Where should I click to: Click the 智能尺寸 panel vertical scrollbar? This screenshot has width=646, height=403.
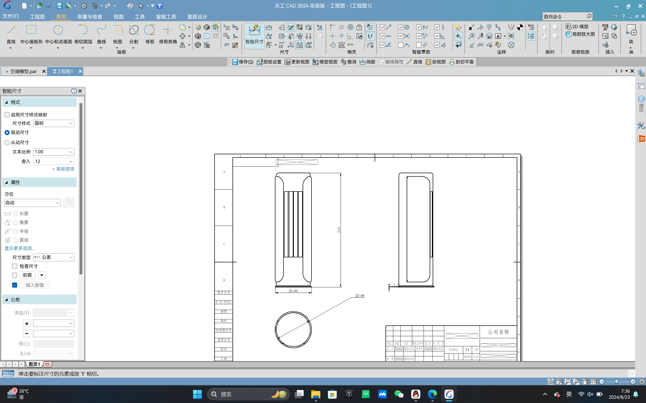coord(81,189)
